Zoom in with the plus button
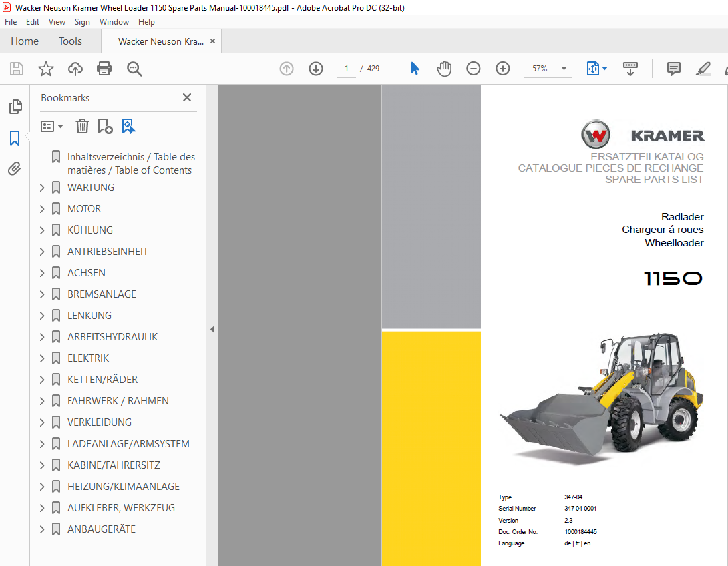Viewport: 728px width, 566px height. (503, 69)
